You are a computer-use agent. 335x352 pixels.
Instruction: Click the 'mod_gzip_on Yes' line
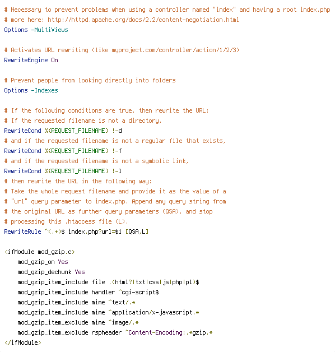pos(43,262)
